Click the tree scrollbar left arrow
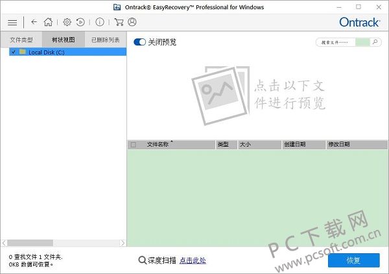 point(4,243)
